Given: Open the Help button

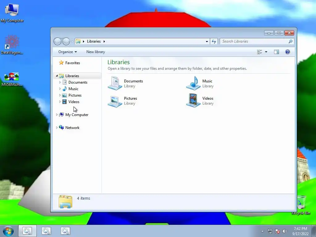Looking at the screenshot, I should point(288,52).
